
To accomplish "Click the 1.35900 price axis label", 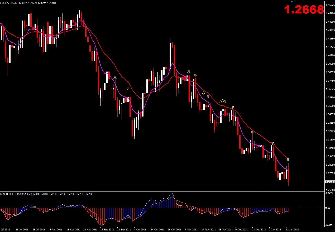I will point(330,98).
